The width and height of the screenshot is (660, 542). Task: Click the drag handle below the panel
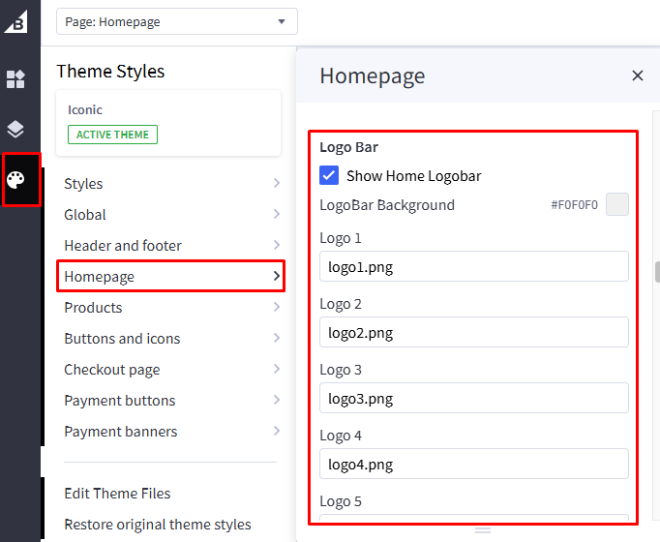click(x=483, y=530)
